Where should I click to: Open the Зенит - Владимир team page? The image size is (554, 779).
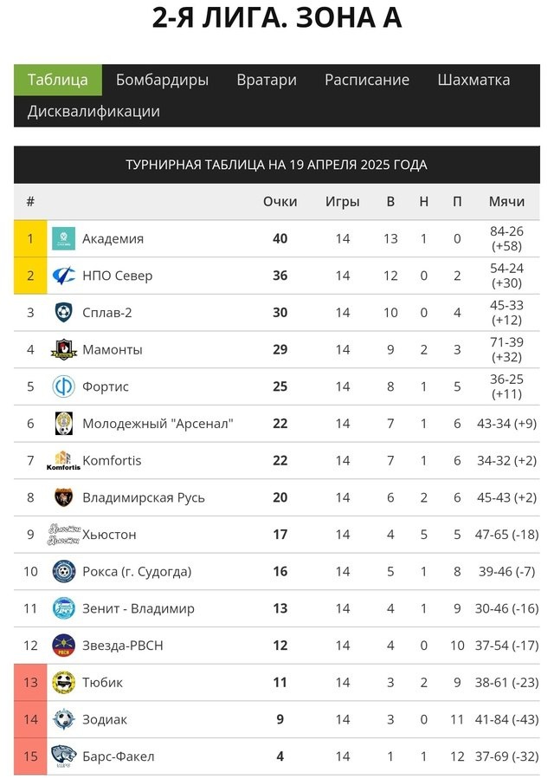tap(138, 608)
